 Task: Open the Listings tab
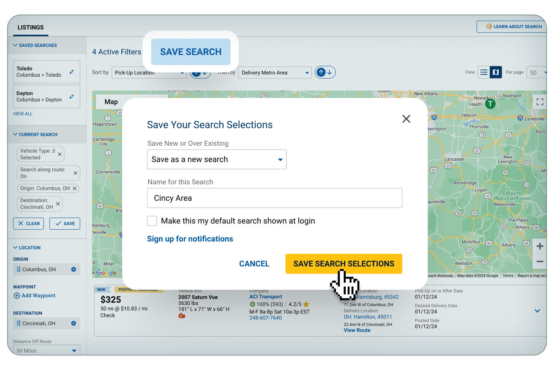click(x=31, y=27)
